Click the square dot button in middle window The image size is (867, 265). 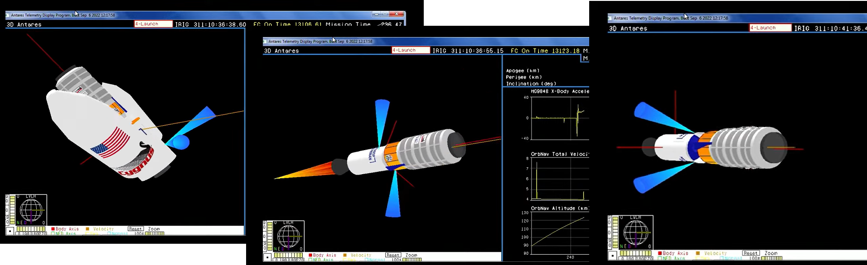[267, 257]
